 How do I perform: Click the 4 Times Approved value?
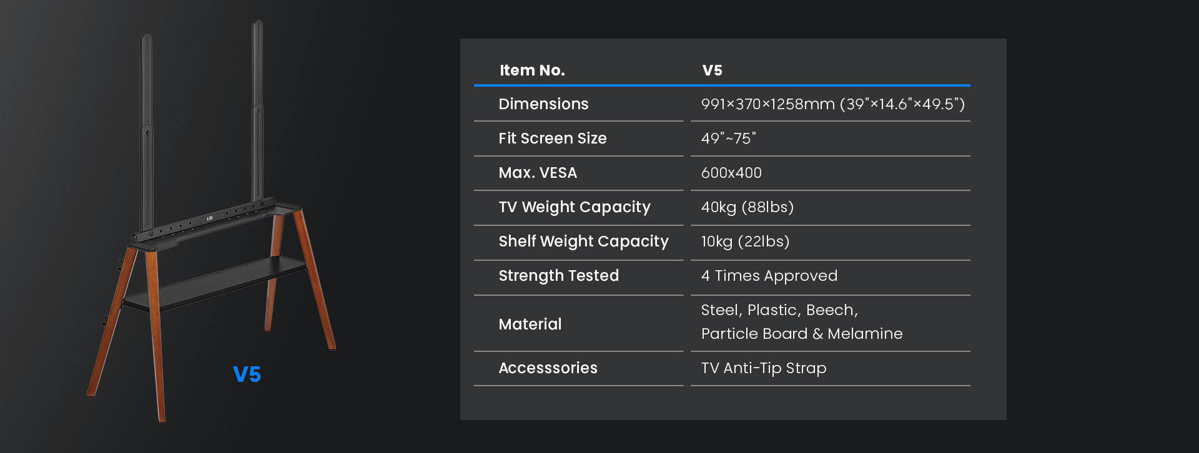pyautogui.click(x=769, y=276)
